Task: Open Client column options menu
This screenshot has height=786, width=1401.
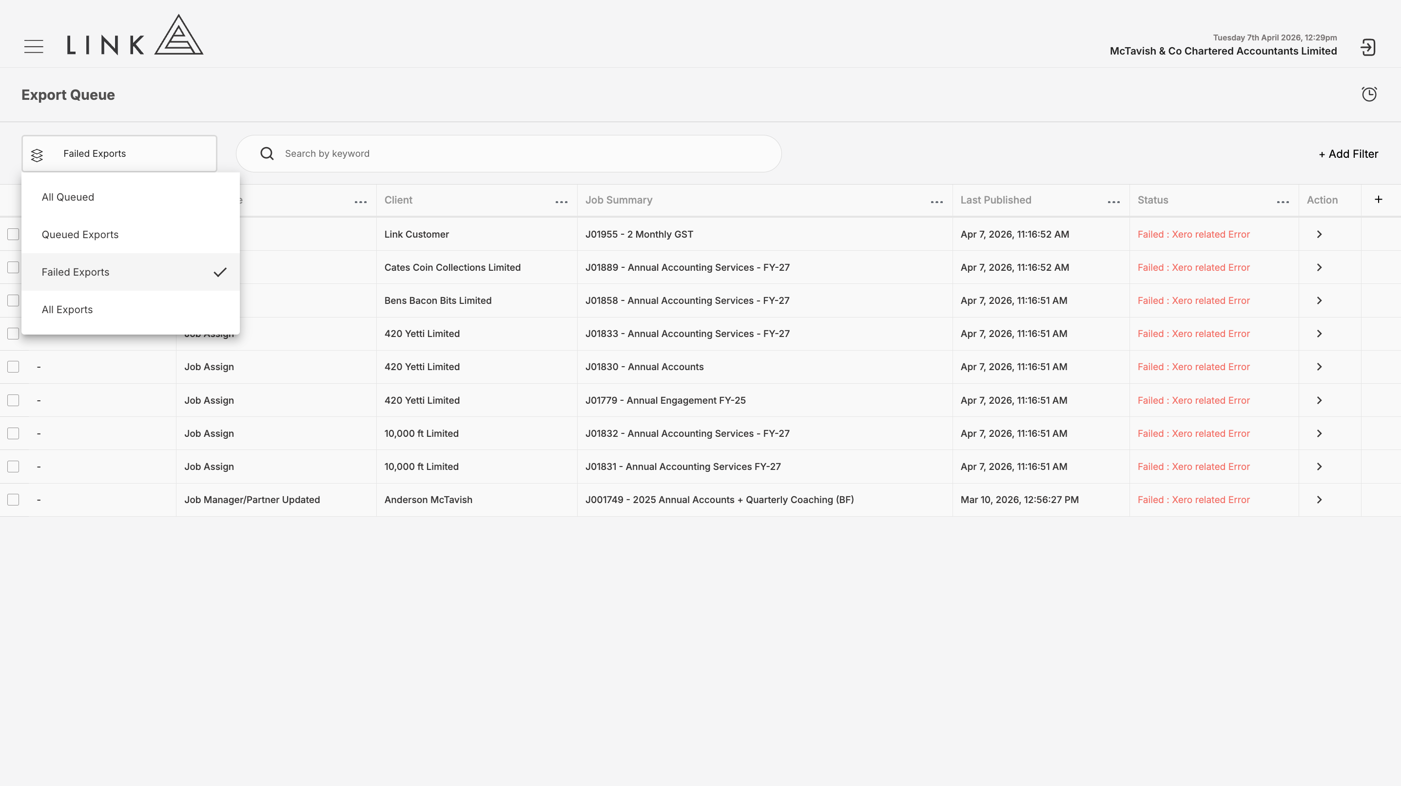Action: pyautogui.click(x=561, y=202)
